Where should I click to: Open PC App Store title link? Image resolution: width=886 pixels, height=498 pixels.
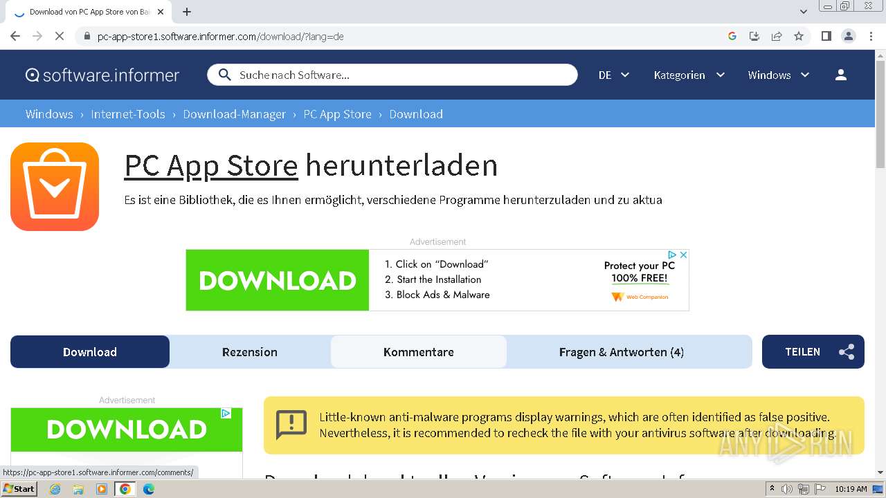211,165
